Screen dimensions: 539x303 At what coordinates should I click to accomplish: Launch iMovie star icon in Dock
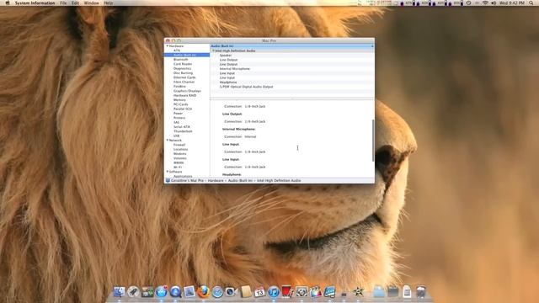[358, 292]
